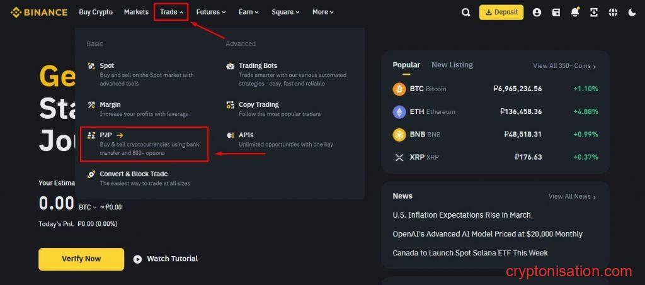This screenshot has height=285, width=645.
Task: Open the wallet icon in top bar
Action: [556, 12]
